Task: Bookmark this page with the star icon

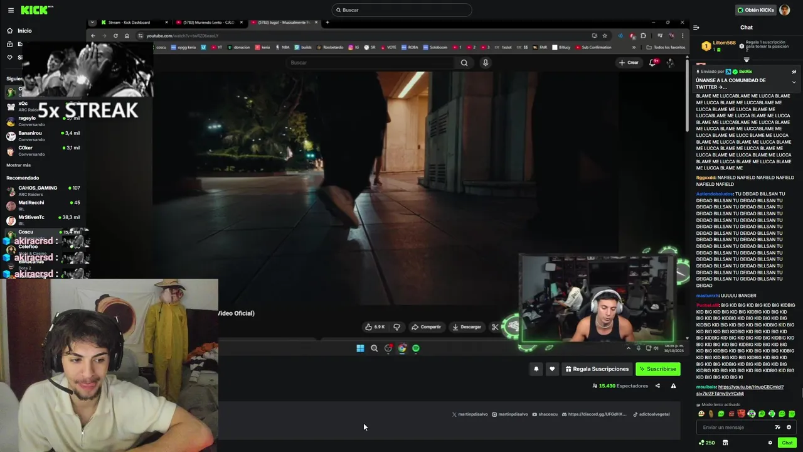Action: (605, 36)
